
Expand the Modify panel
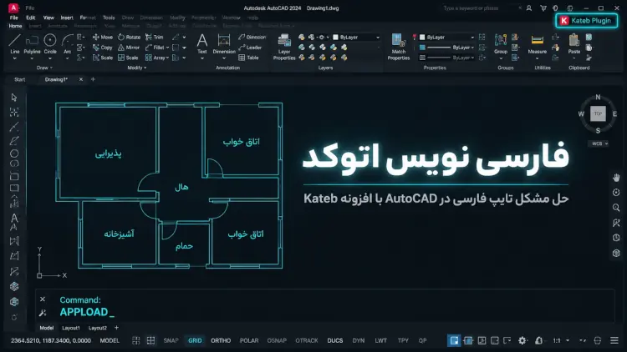137,68
